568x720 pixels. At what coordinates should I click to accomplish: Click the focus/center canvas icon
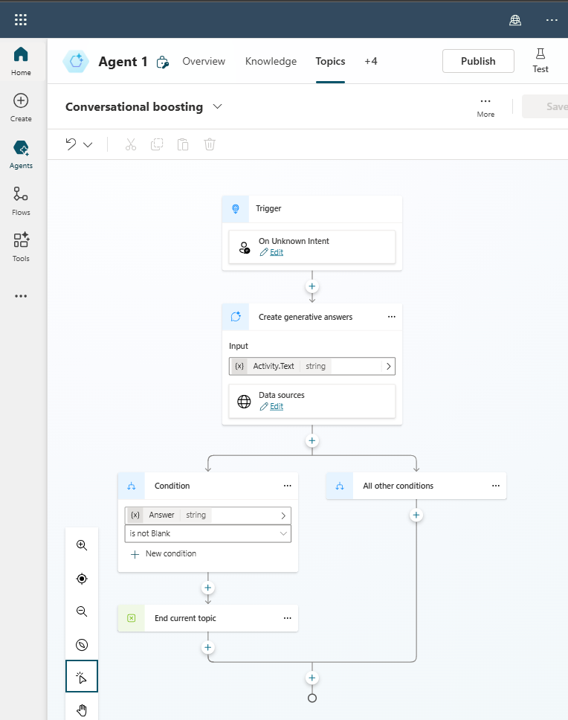(x=82, y=579)
